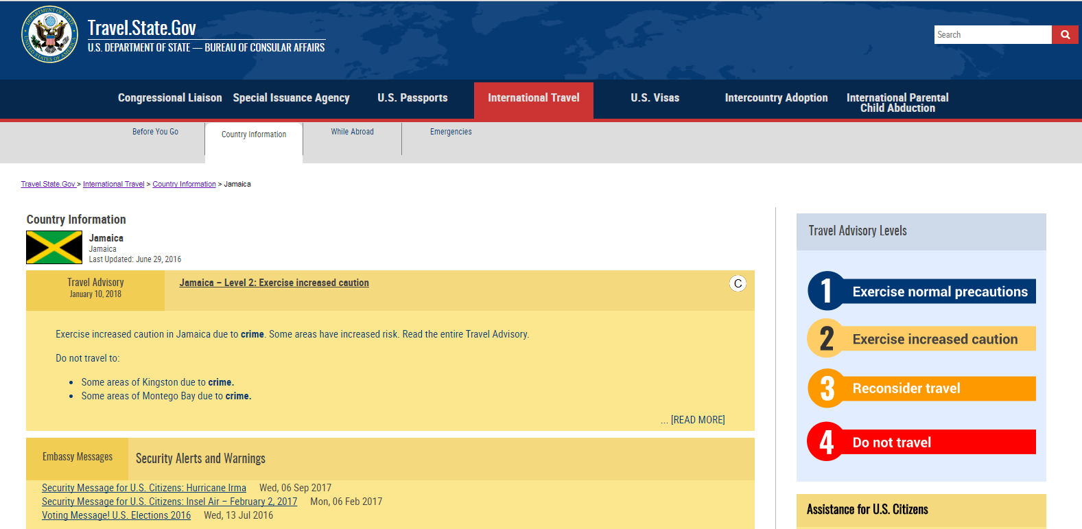
Task: Click the Assistance for U.S. Citizens heading
Action: (x=867, y=509)
